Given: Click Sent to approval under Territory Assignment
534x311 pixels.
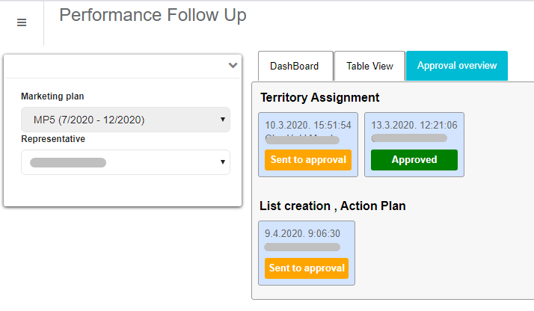Looking at the screenshot, I should coord(308,160).
